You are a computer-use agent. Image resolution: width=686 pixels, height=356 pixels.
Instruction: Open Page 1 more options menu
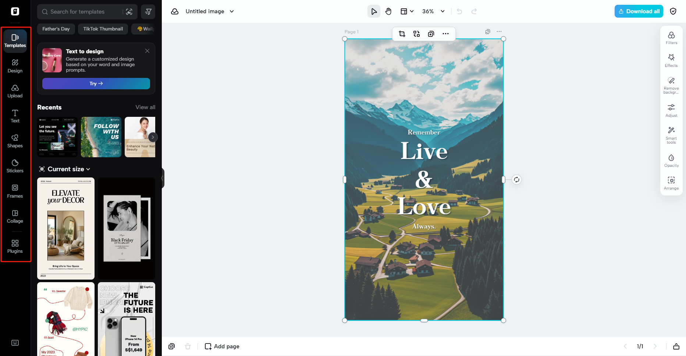click(x=499, y=32)
